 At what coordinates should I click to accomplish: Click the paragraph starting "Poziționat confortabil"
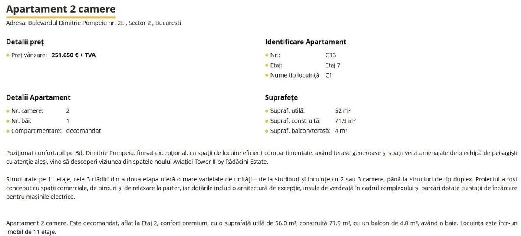pyautogui.click(x=260, y=157)
